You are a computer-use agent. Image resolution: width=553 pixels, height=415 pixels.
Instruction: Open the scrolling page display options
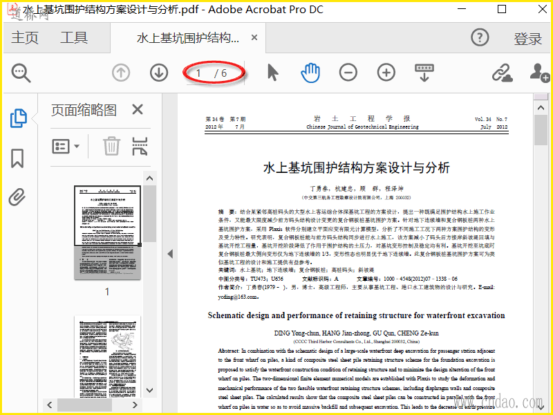424,73
